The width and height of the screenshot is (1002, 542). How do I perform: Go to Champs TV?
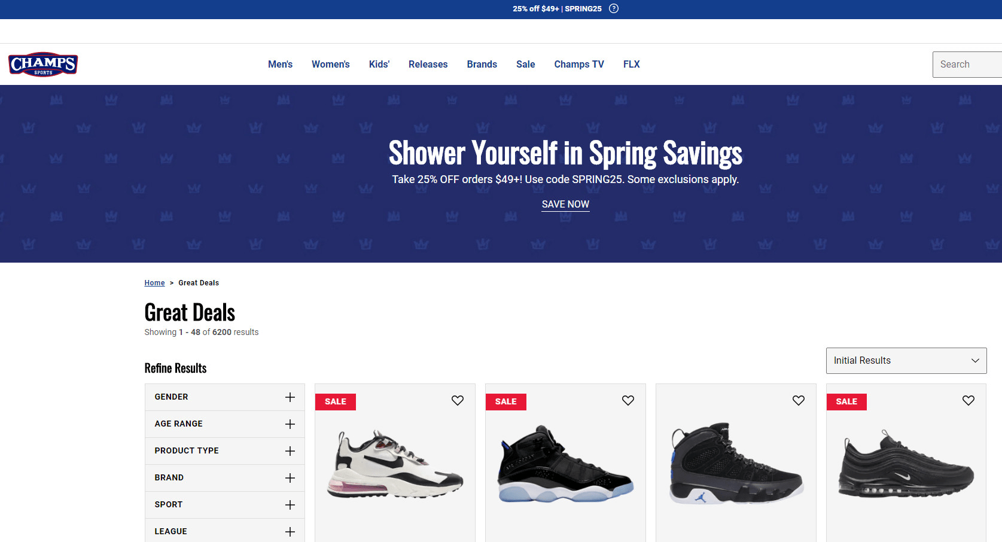[579, 64]
